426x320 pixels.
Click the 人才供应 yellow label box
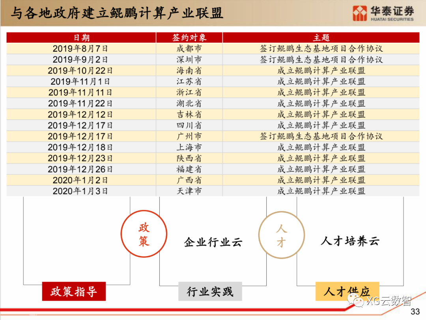[347, 291]
